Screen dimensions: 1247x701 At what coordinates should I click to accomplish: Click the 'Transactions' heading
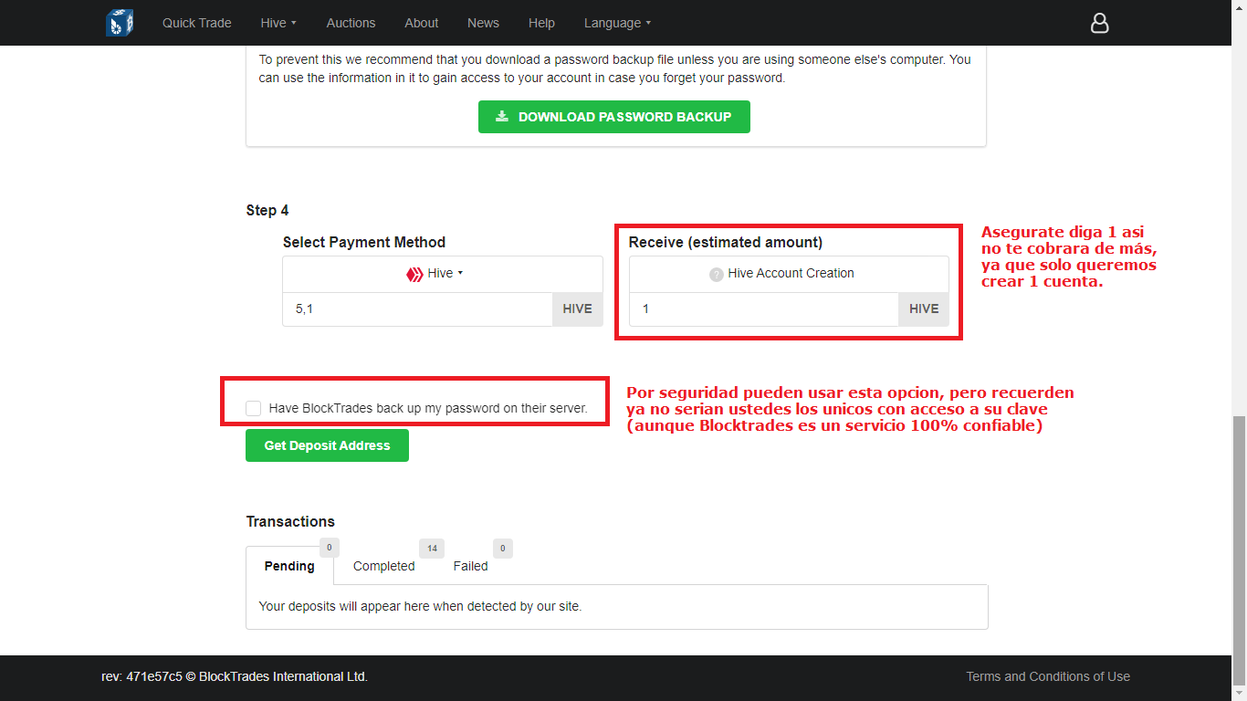coord(290,521)
